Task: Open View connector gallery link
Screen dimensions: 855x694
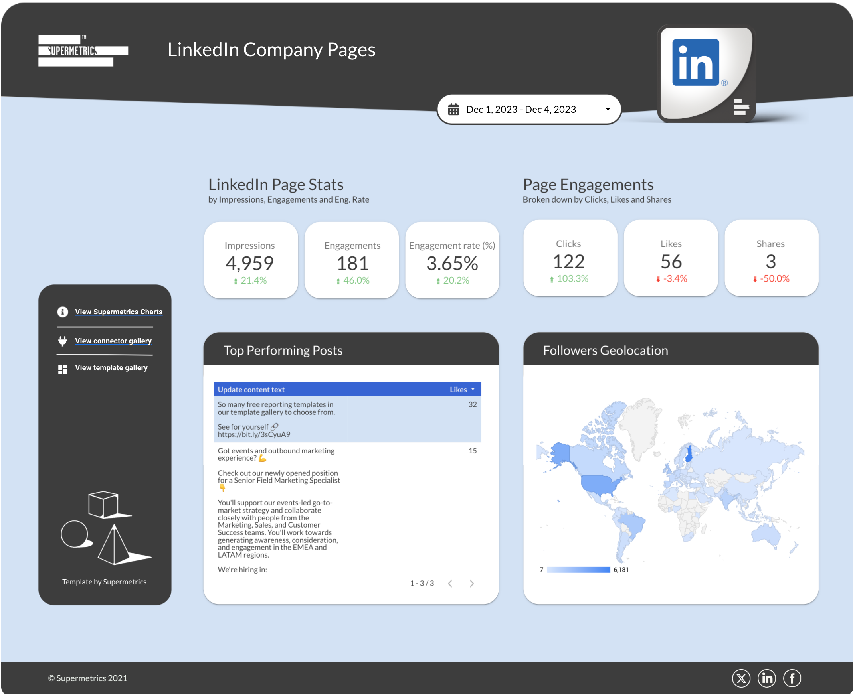Action: click(x=113, y=341)
